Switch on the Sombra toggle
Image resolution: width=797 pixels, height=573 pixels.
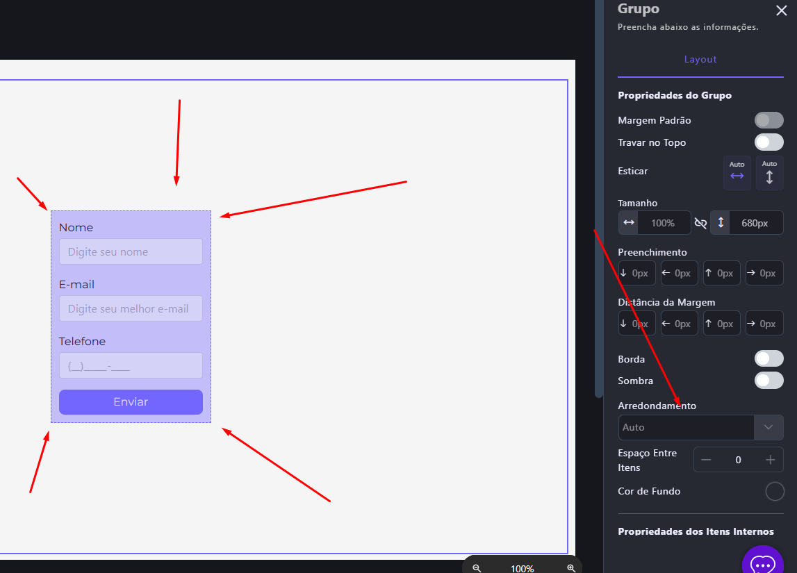769,381
